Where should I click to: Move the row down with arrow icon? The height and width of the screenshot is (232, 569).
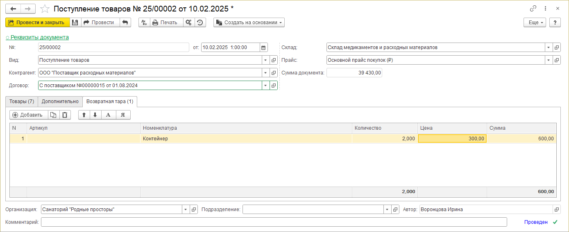(95, 115)
